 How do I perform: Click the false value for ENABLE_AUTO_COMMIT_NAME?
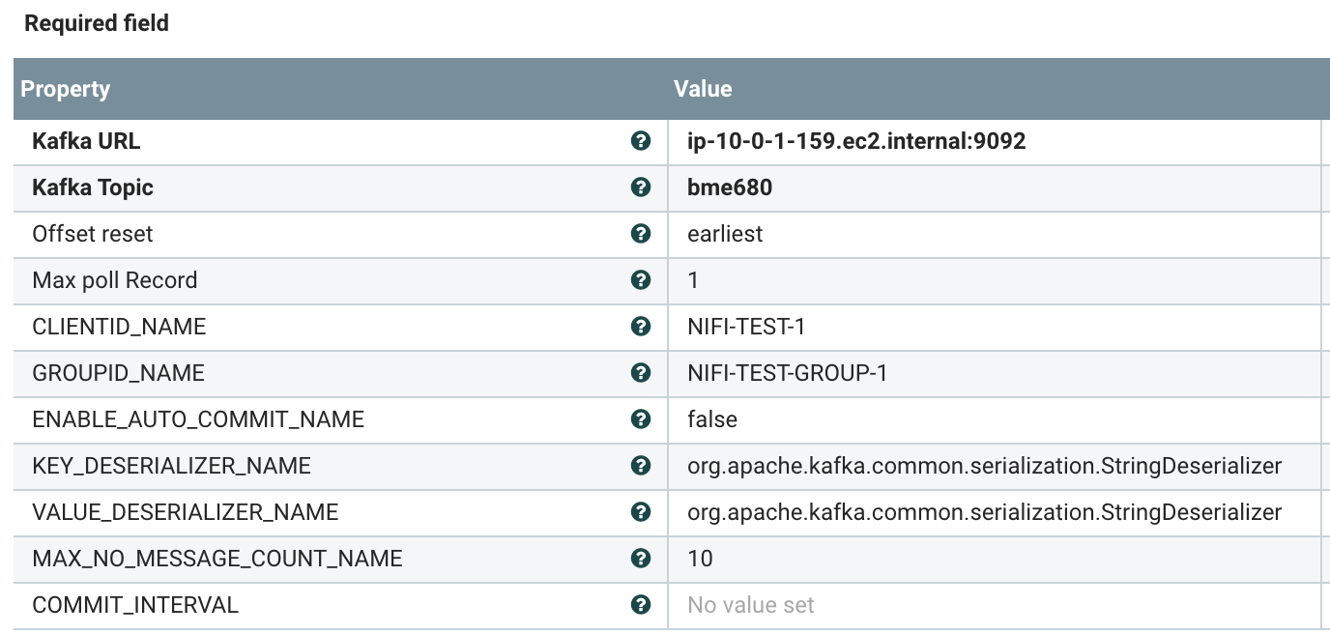(712, 419)
